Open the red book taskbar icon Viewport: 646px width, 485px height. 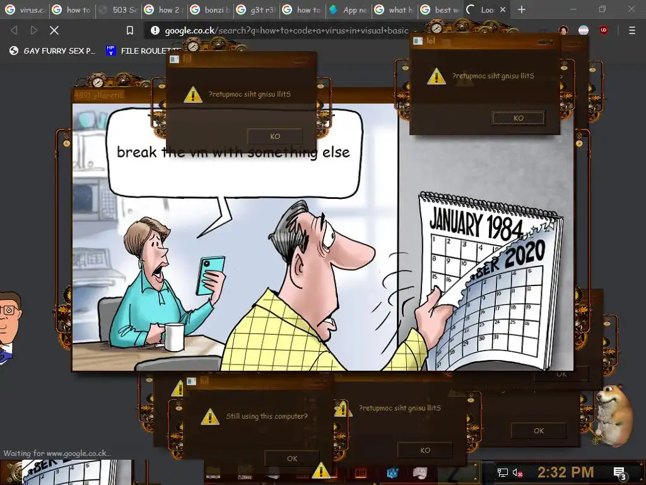[x=360, y=472]
